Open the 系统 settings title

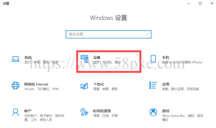(x=28, y=58)
